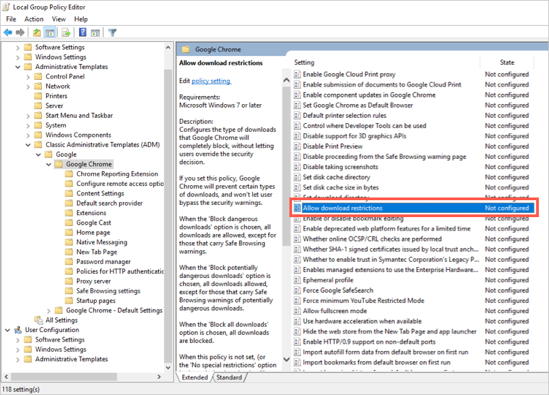Toggle the Show/Hide Console Tree icon
This screenshot has width=549, height=395.
50,32
